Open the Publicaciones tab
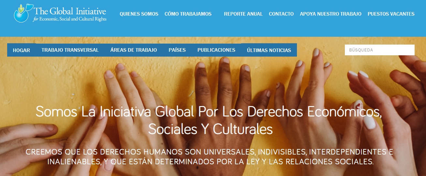 [x=216, y=50]
